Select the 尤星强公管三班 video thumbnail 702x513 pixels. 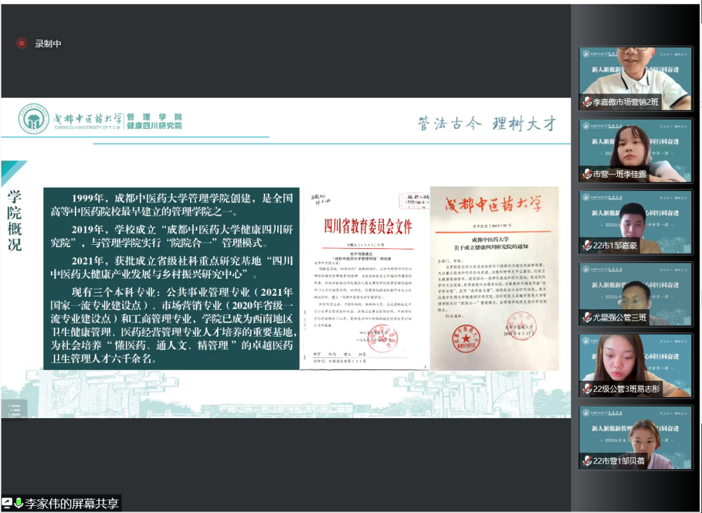pos(636,294)
